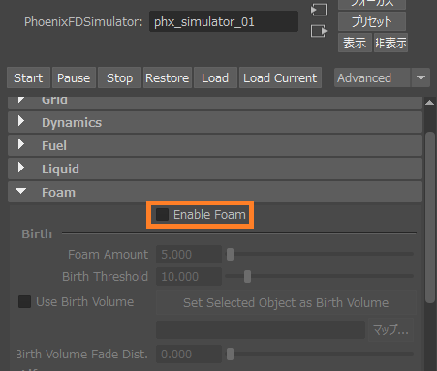Click Set Selected Object as Birth Volume
The width and height of the screenshot is (437, 371).
286,302
